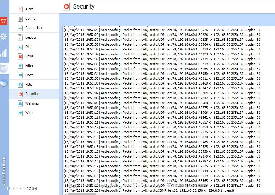
Task: Open the pie chart statistics icon
Action: [4, 83]
